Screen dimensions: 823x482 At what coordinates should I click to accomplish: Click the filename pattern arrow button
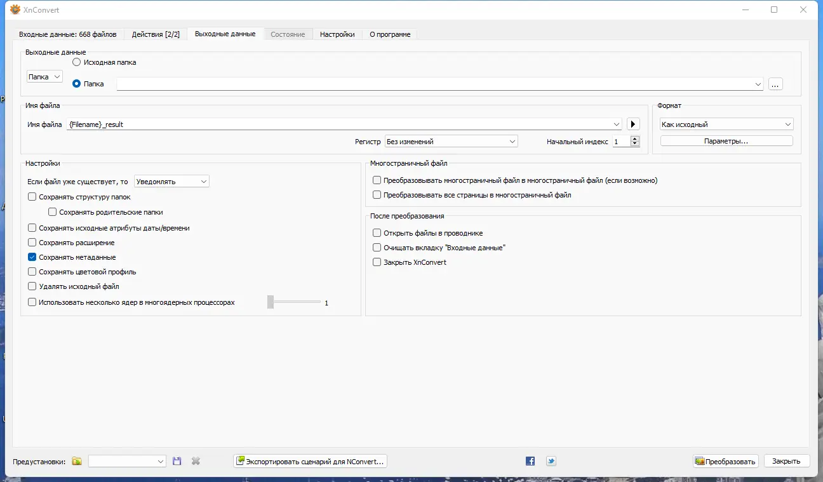pyautogui.click(x=633, y=124)
